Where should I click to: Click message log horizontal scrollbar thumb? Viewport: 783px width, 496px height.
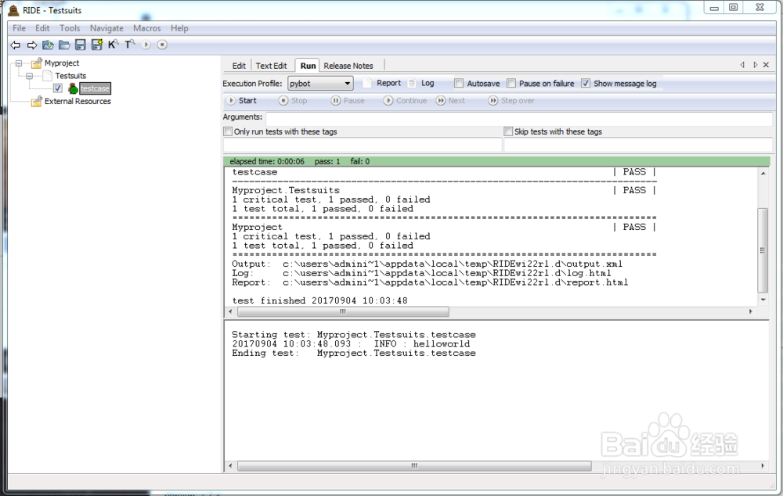(414, 466)
